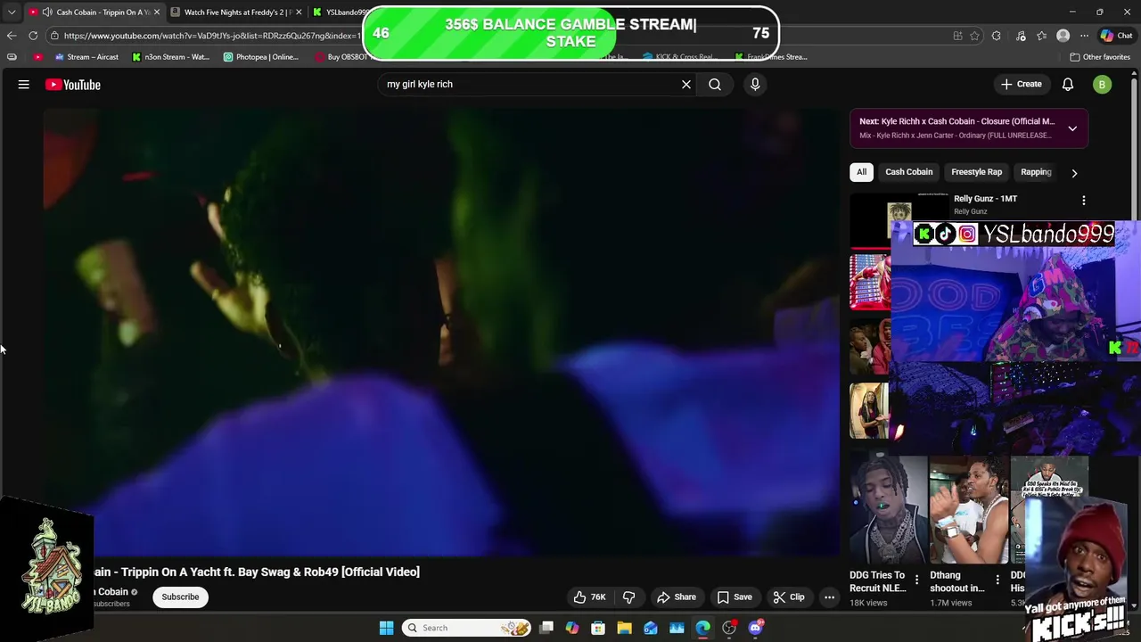
Task: Click the Create button
Action: coord(1021,84)
